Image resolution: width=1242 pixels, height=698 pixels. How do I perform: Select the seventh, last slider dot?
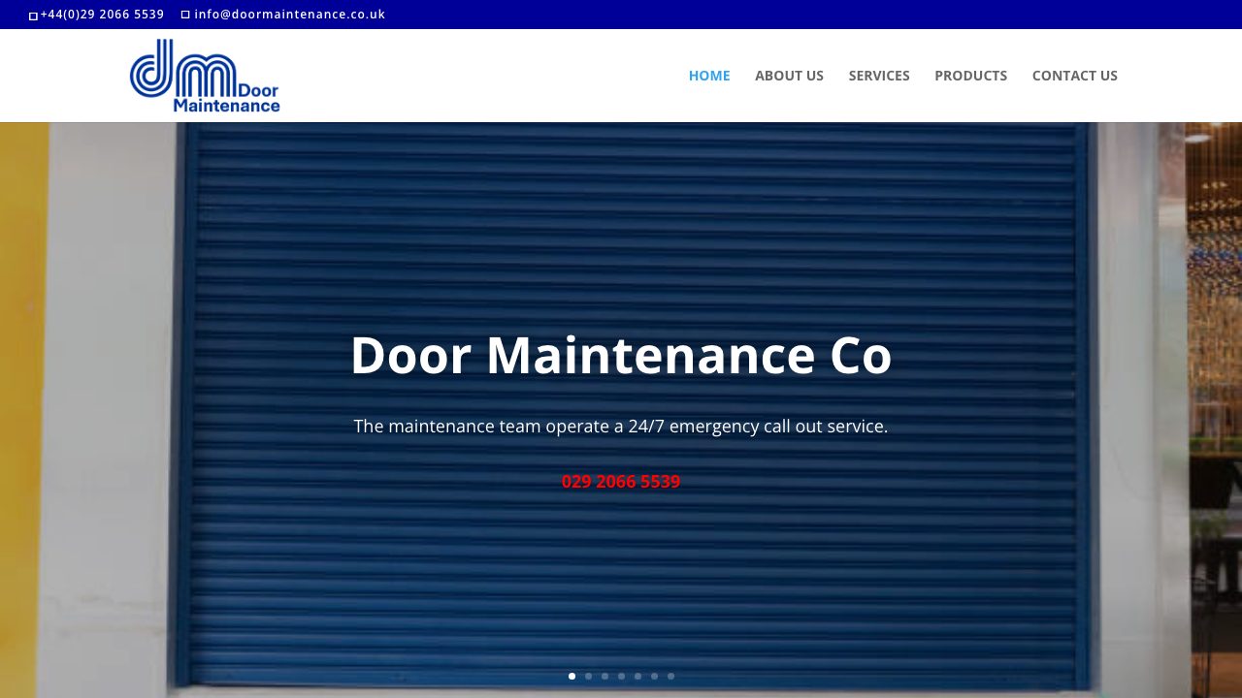click(670, 676)
